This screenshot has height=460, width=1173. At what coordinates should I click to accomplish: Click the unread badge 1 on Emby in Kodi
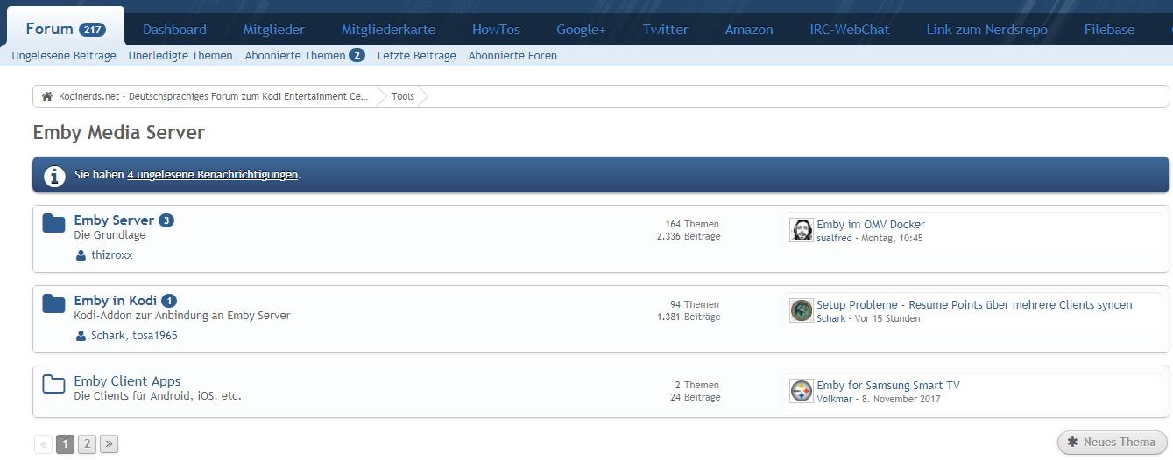(169, 301)
